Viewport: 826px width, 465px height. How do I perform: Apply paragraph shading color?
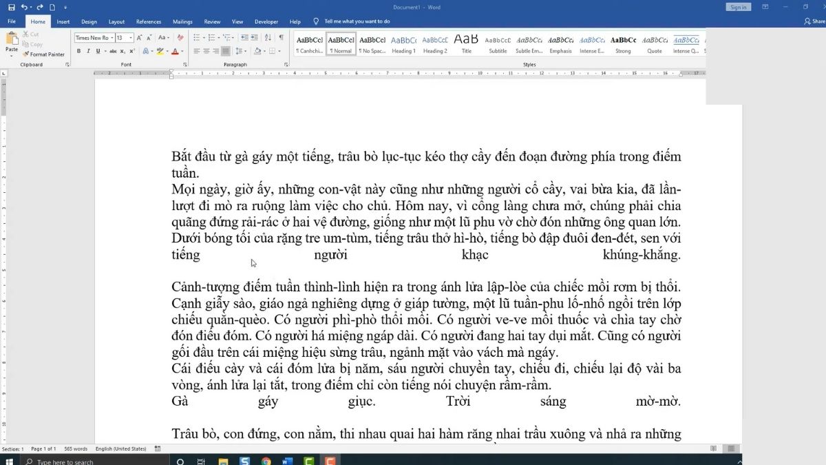[x=257, y=51]
